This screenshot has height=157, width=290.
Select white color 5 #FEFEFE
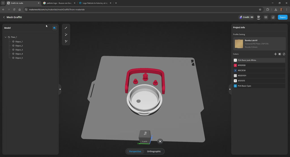point(259,81)
